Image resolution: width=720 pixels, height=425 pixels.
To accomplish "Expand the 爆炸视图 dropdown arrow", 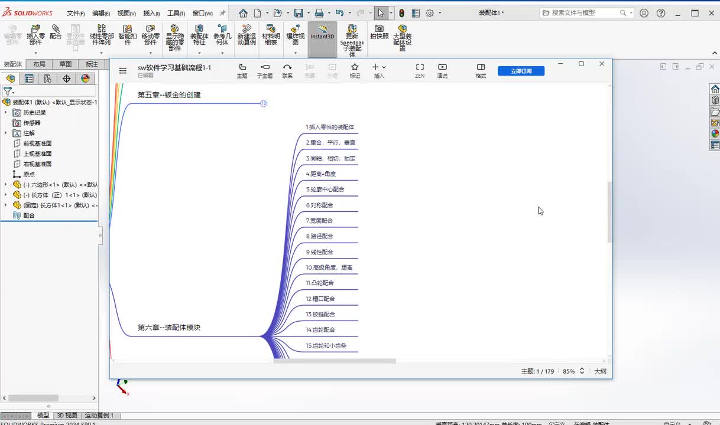I will [296, 53].
